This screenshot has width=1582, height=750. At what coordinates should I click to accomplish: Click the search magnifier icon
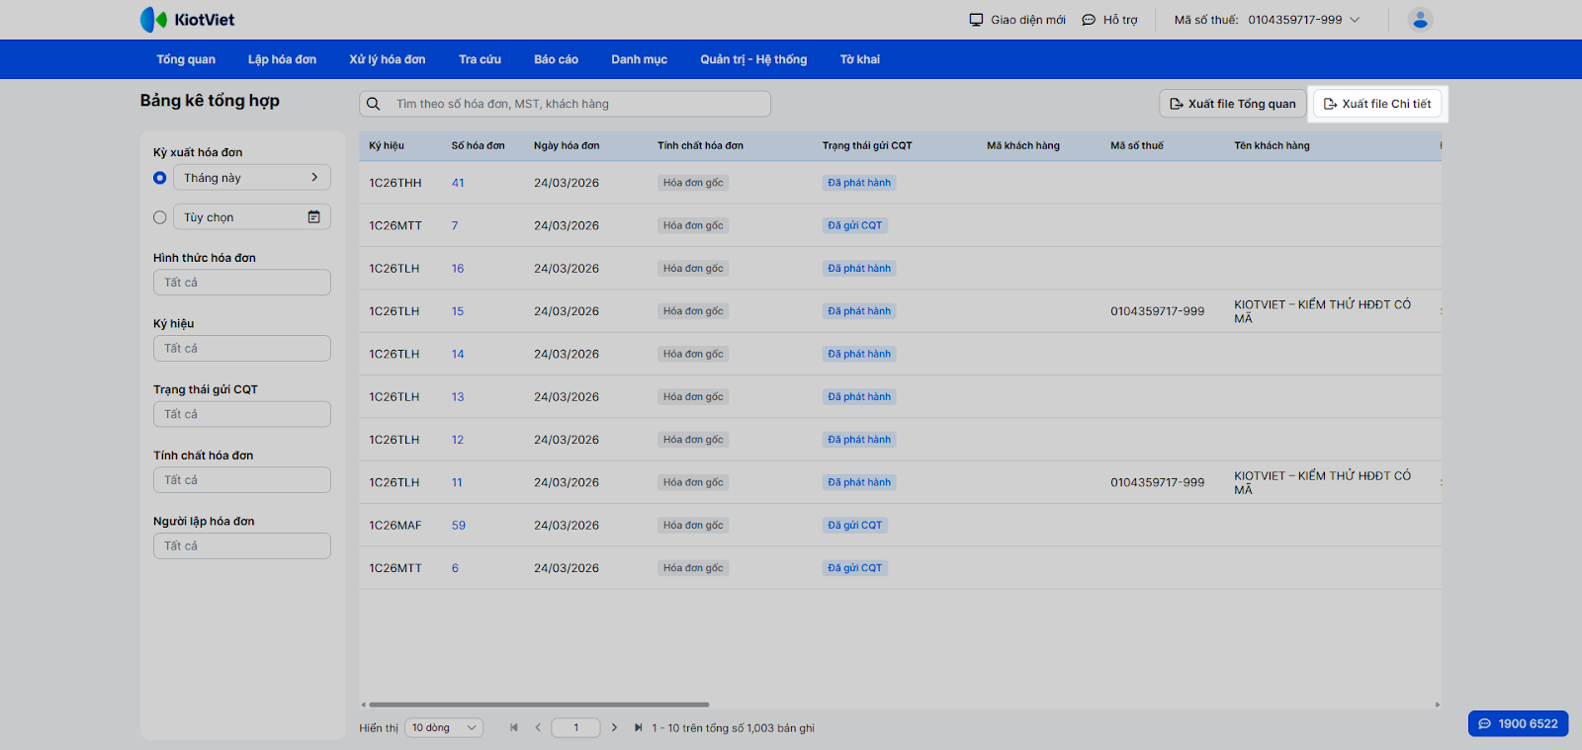[374, 104]
